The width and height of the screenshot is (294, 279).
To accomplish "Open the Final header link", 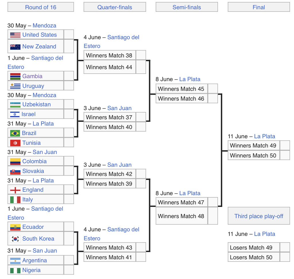I will coord(259,7).
